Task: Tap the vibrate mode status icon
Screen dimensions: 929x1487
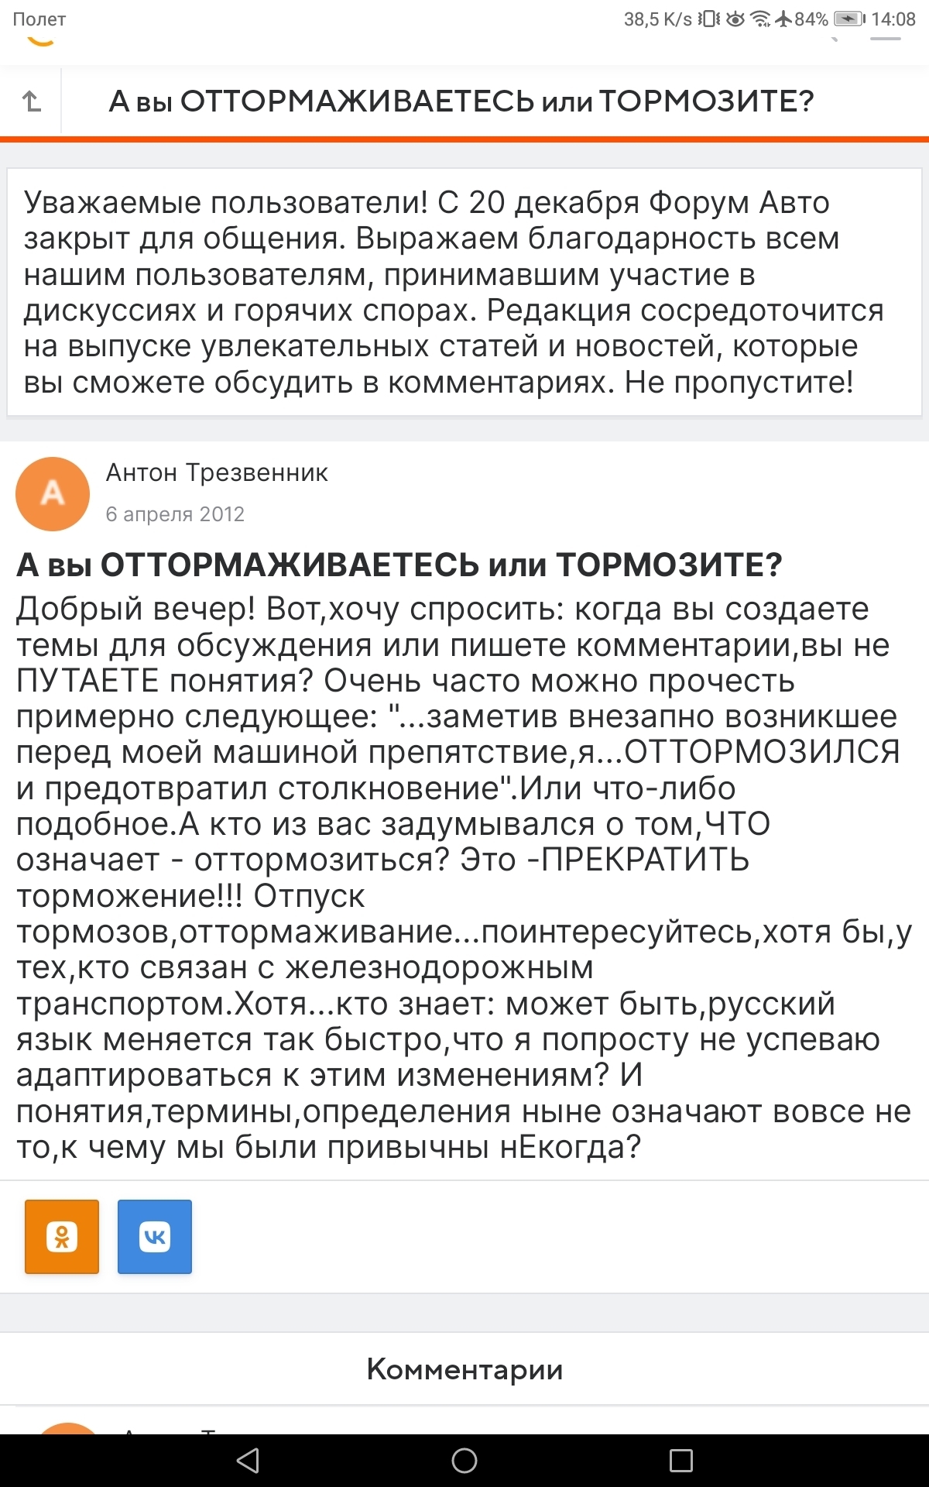Action: 708,19
